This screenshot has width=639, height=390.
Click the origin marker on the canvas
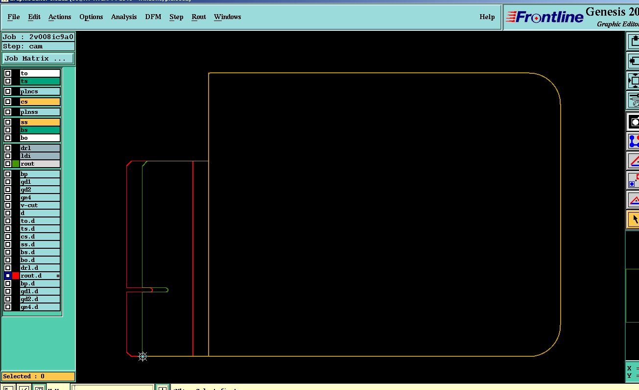[x=142, y=356]
